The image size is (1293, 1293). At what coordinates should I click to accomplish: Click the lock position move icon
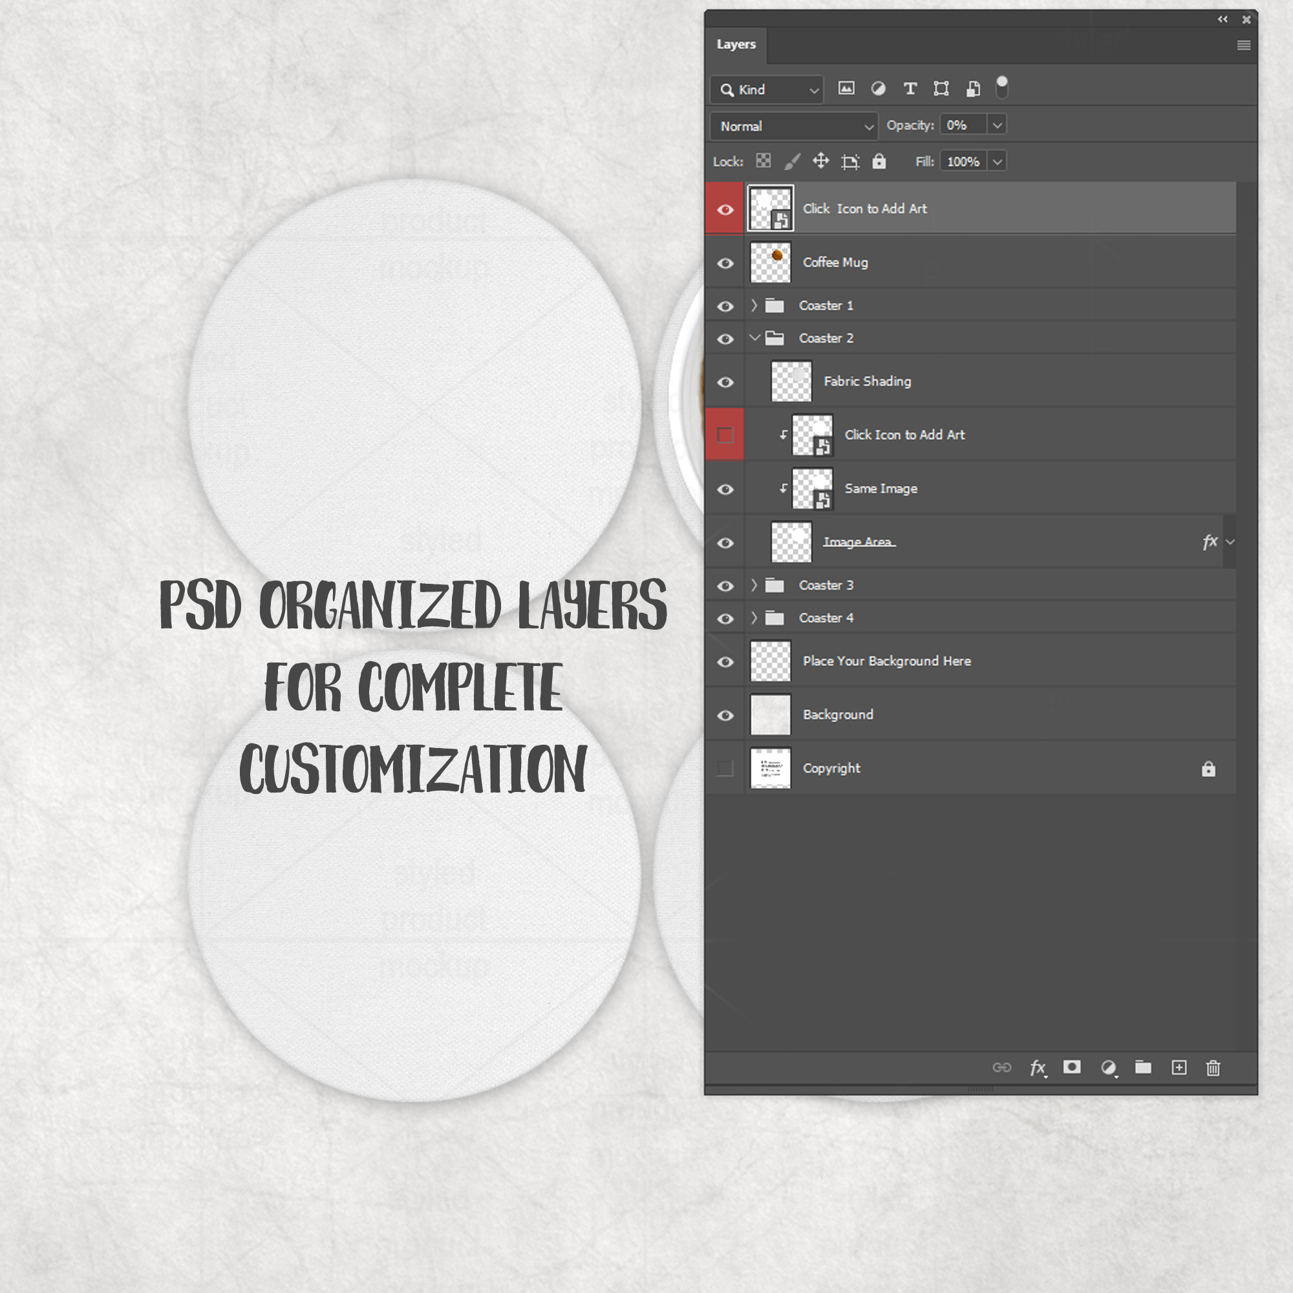(x=820, y=161)
